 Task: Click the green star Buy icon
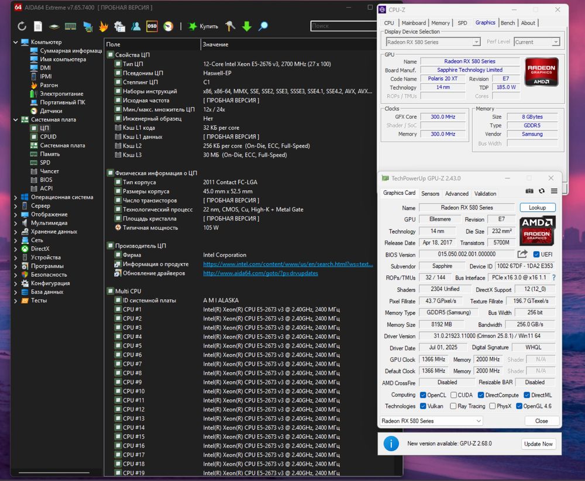tap(192, 26)
